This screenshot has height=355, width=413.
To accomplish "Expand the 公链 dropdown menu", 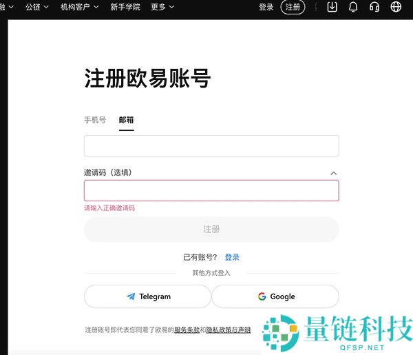I will [37, 7].
